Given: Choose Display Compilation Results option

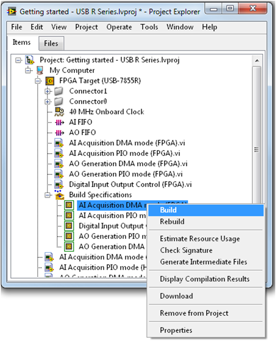Looking at the screenshot, I should click(x=205, y=279).
